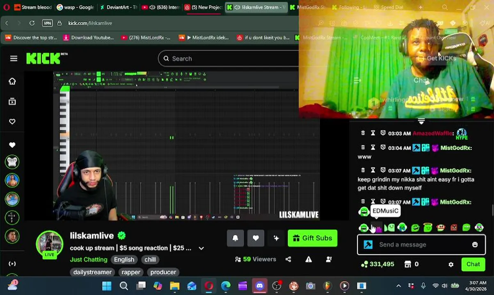This screenshot has height=295, width=494.
Task: Open FL Studio from the taskbar
Action: pos(327,286)
